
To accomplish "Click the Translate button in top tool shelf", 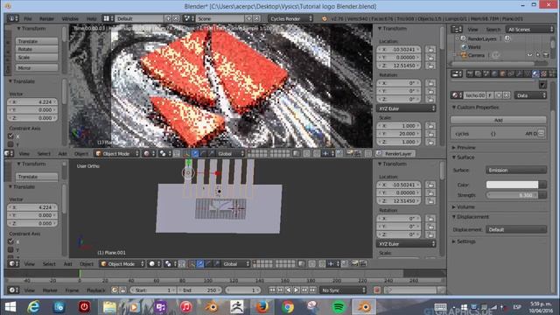I will pyautogui.click(x=37, y=41).
